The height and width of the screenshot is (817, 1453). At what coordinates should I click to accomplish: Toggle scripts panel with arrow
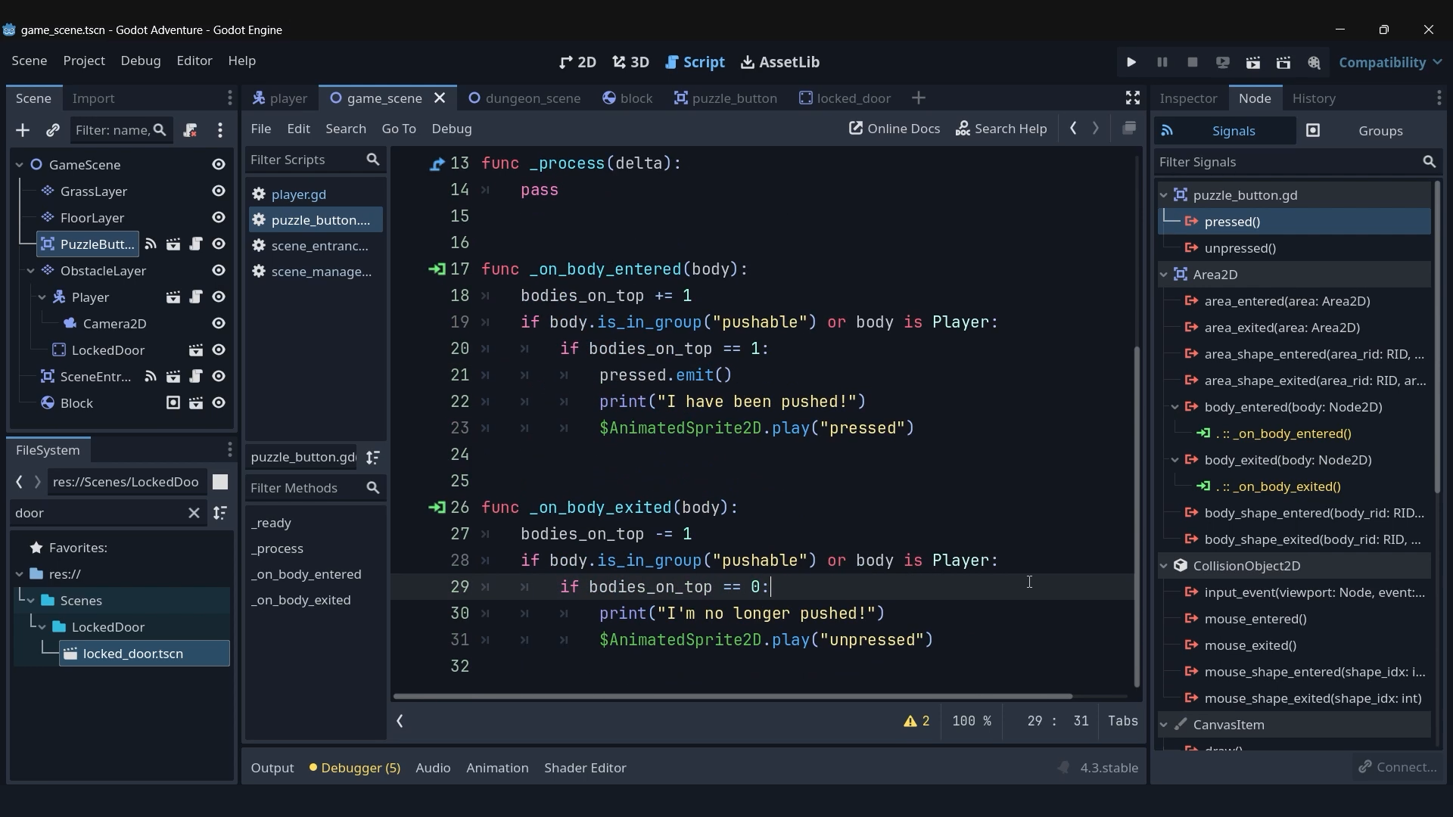tap(400, 721)
